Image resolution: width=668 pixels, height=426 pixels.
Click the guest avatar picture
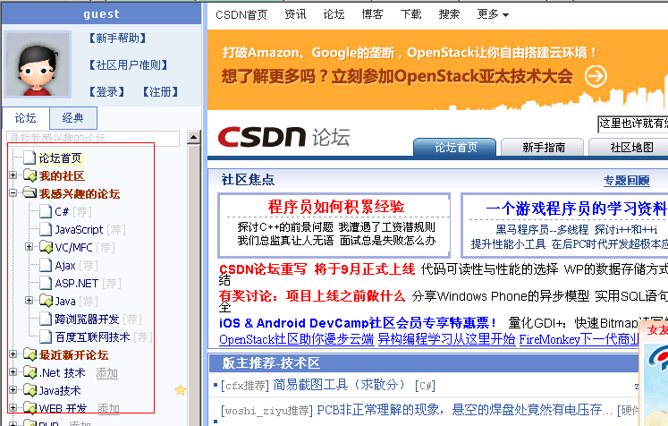[x=37, y=64]
